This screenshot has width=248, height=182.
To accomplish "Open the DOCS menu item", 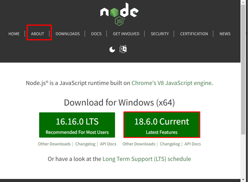I will 96,34.
